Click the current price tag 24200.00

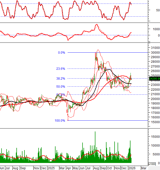(154, 79)
